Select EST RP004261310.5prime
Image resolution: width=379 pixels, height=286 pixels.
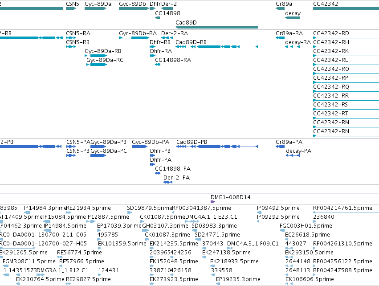(x=343, y=244)
